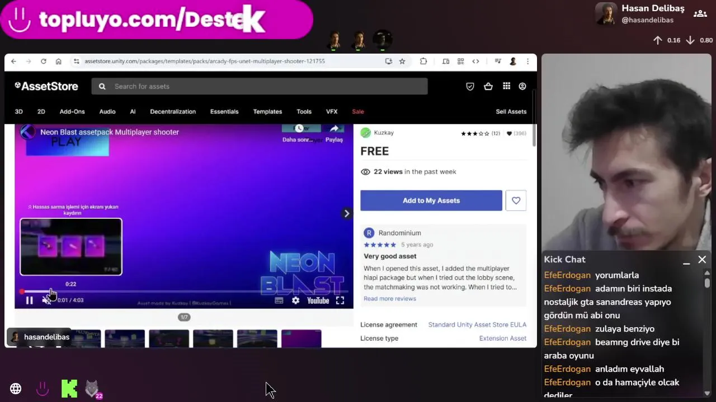Close the Kick Chat panel
The height and width of the screenshot is (402, 716).
[x=702, y=260]
